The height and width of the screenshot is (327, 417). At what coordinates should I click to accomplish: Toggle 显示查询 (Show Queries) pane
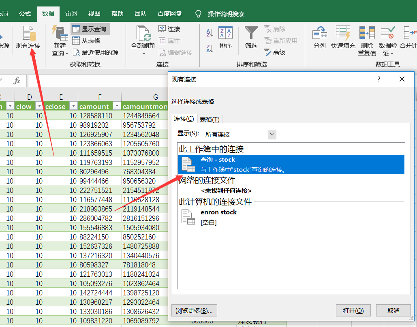[90, 29]
